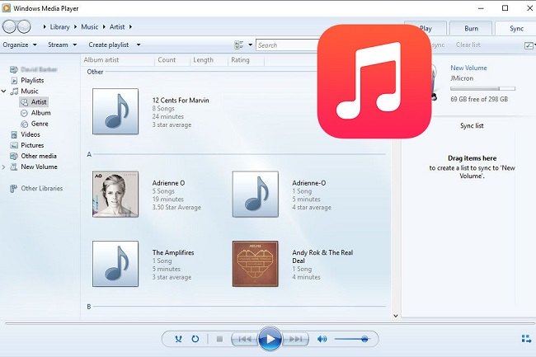Screen dimensions: 536x357
Task: Expand the New Volume tree node
Action: [x=4, y=167]
